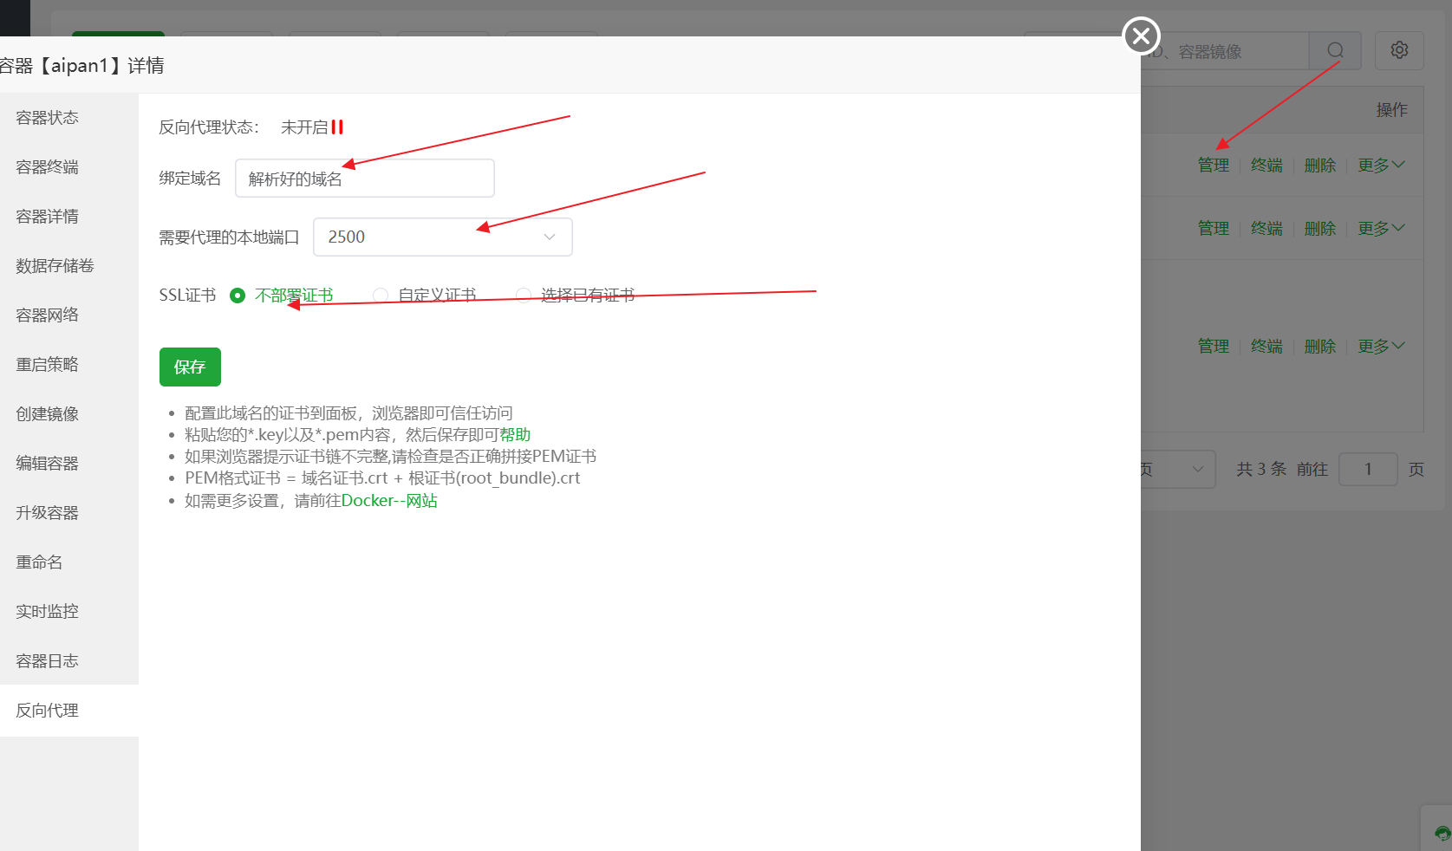Switch to the 容器终端 tab
The image size is (1452, 851).
point(47,167)
